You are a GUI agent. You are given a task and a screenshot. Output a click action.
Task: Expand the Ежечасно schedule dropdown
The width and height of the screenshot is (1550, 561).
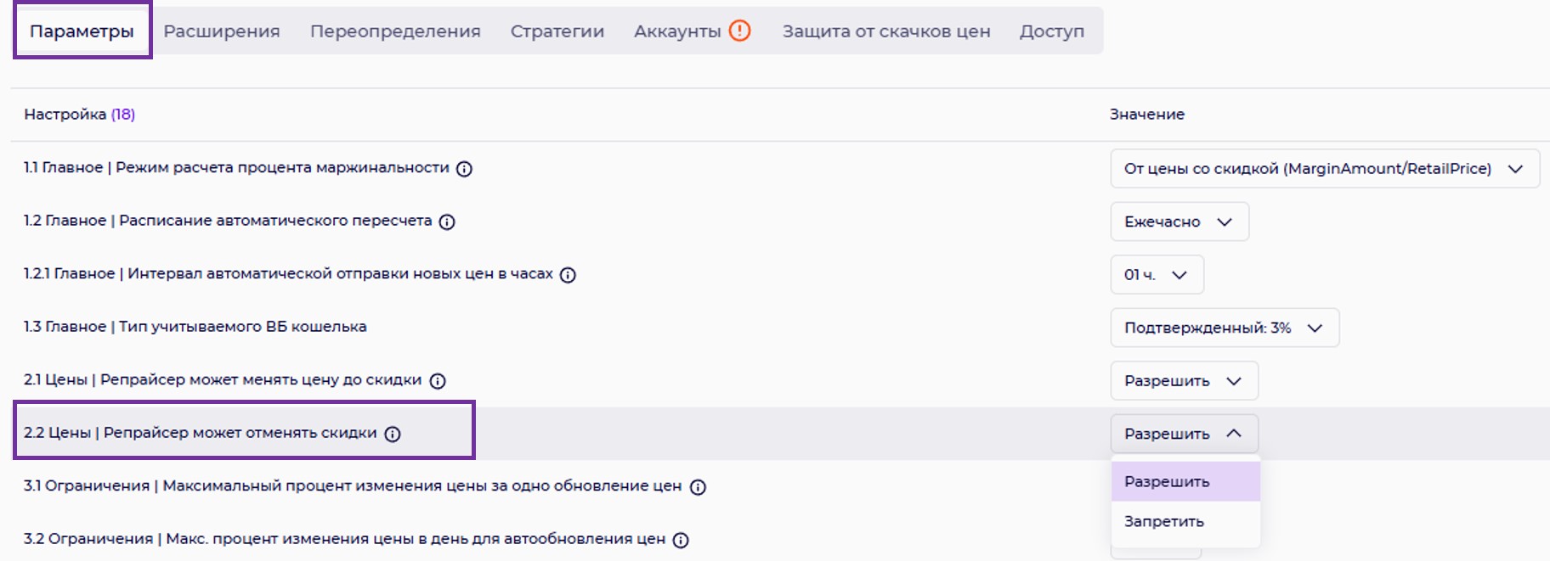click(1179, 222)
